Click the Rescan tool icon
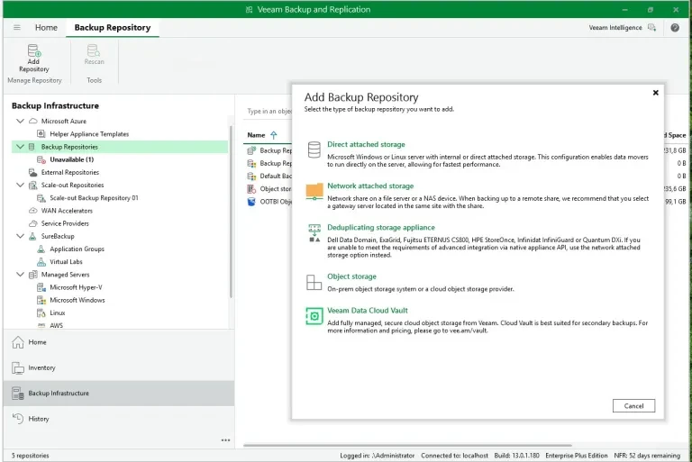The image size is (692, 462). coord(94,50)
